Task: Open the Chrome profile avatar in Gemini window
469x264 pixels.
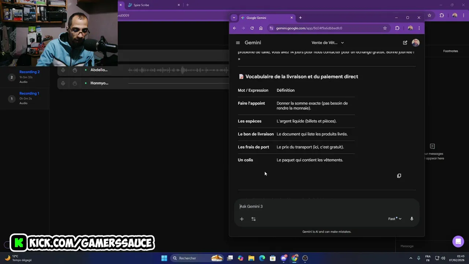Action: 410,28
